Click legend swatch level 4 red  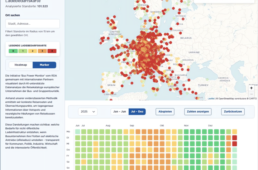tap(52, 51)
